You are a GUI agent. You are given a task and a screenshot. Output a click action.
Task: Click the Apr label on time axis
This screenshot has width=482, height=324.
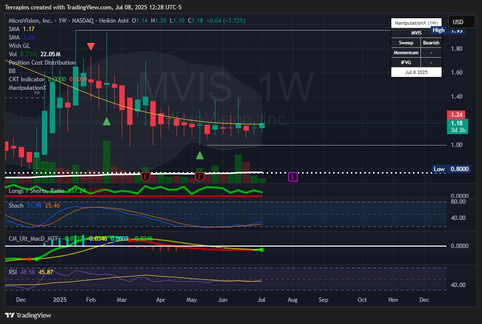point(161,300)
